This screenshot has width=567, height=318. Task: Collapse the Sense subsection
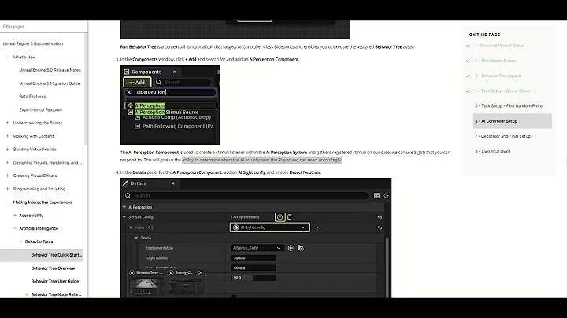(x=136, y=238)
